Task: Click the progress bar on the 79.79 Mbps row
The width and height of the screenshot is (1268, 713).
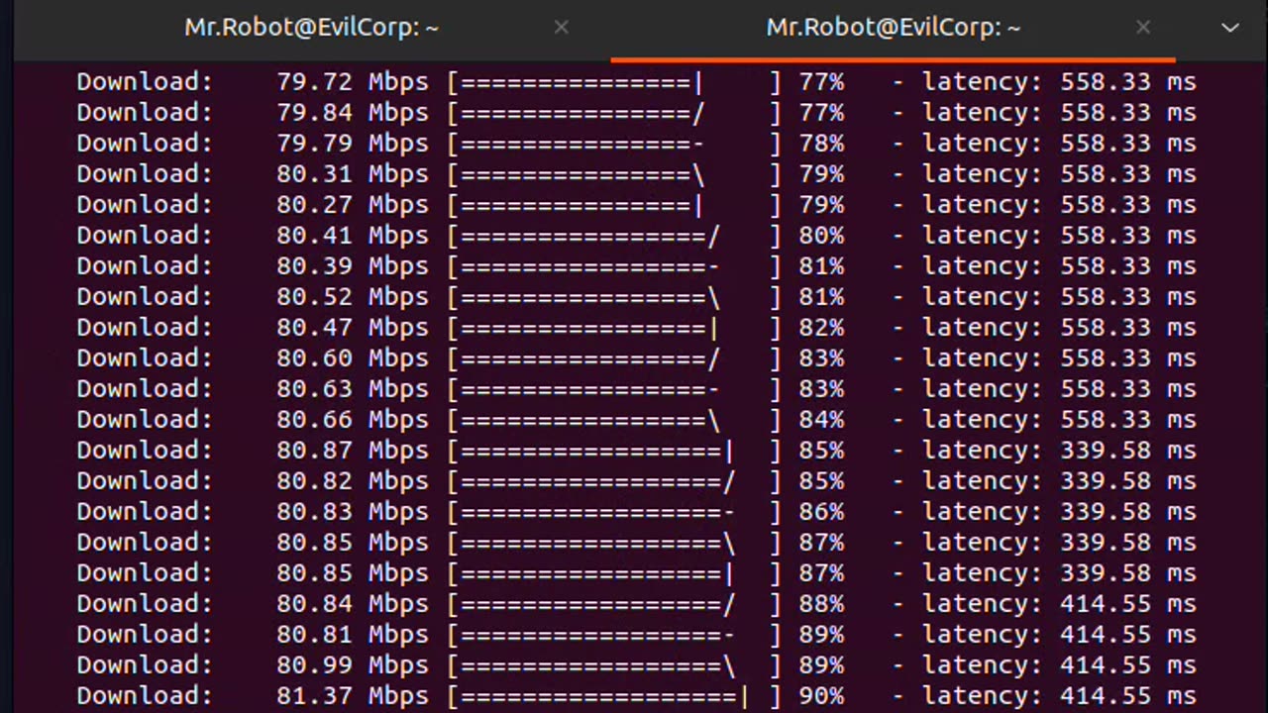Action: [614, 144]
